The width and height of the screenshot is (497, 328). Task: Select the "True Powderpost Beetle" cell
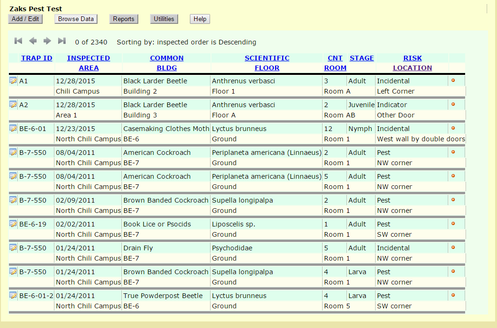pyautogui.click(x=163, y=296)
